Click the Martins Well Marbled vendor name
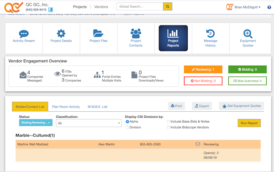 (33, 144)
